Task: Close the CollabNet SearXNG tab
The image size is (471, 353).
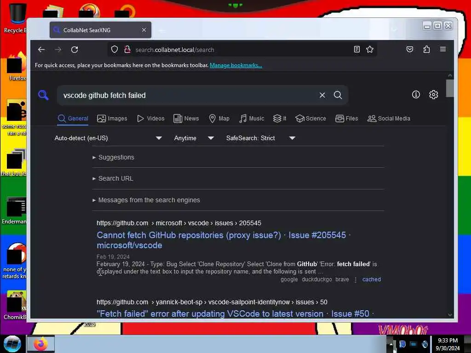Action: click(x=144, y=30)
